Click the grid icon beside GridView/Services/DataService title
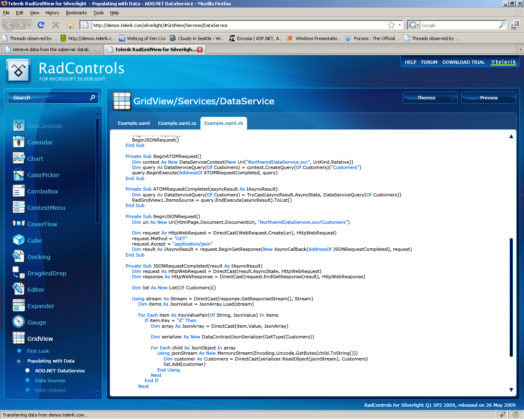This screenshot has width=524, height=419. (122, 101)
